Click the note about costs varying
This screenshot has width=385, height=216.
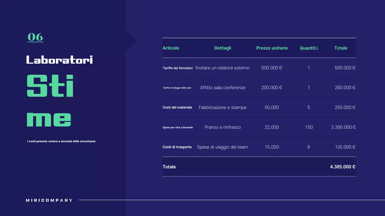point(61,141)
